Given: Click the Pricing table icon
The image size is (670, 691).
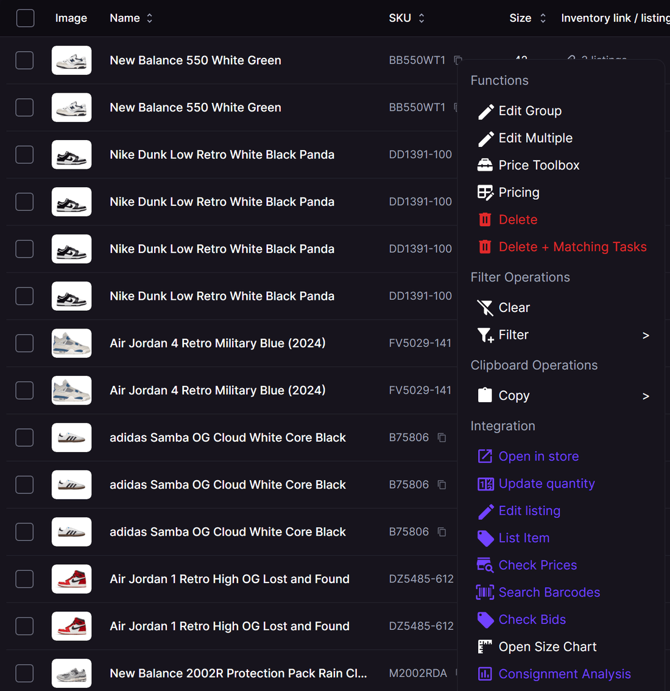Looking at the screenshot, I should tap(485, 193).
